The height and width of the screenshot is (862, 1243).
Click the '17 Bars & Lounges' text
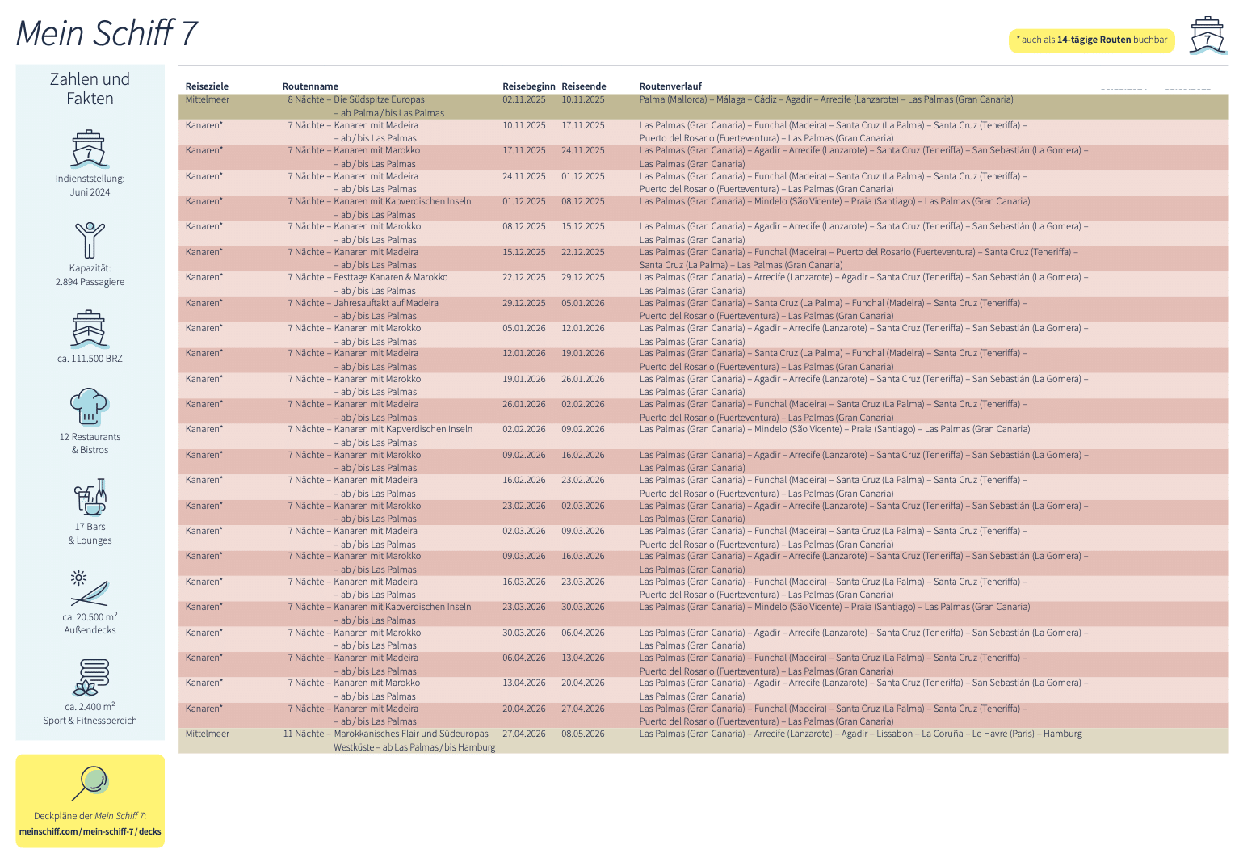coord(90,533)
